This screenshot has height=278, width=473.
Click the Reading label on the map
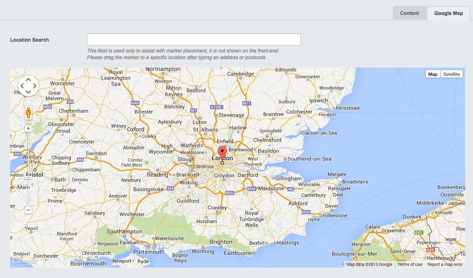point(157,175)
